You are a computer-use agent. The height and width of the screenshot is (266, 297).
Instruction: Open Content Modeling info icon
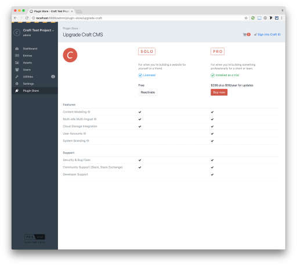coord(89,112)
